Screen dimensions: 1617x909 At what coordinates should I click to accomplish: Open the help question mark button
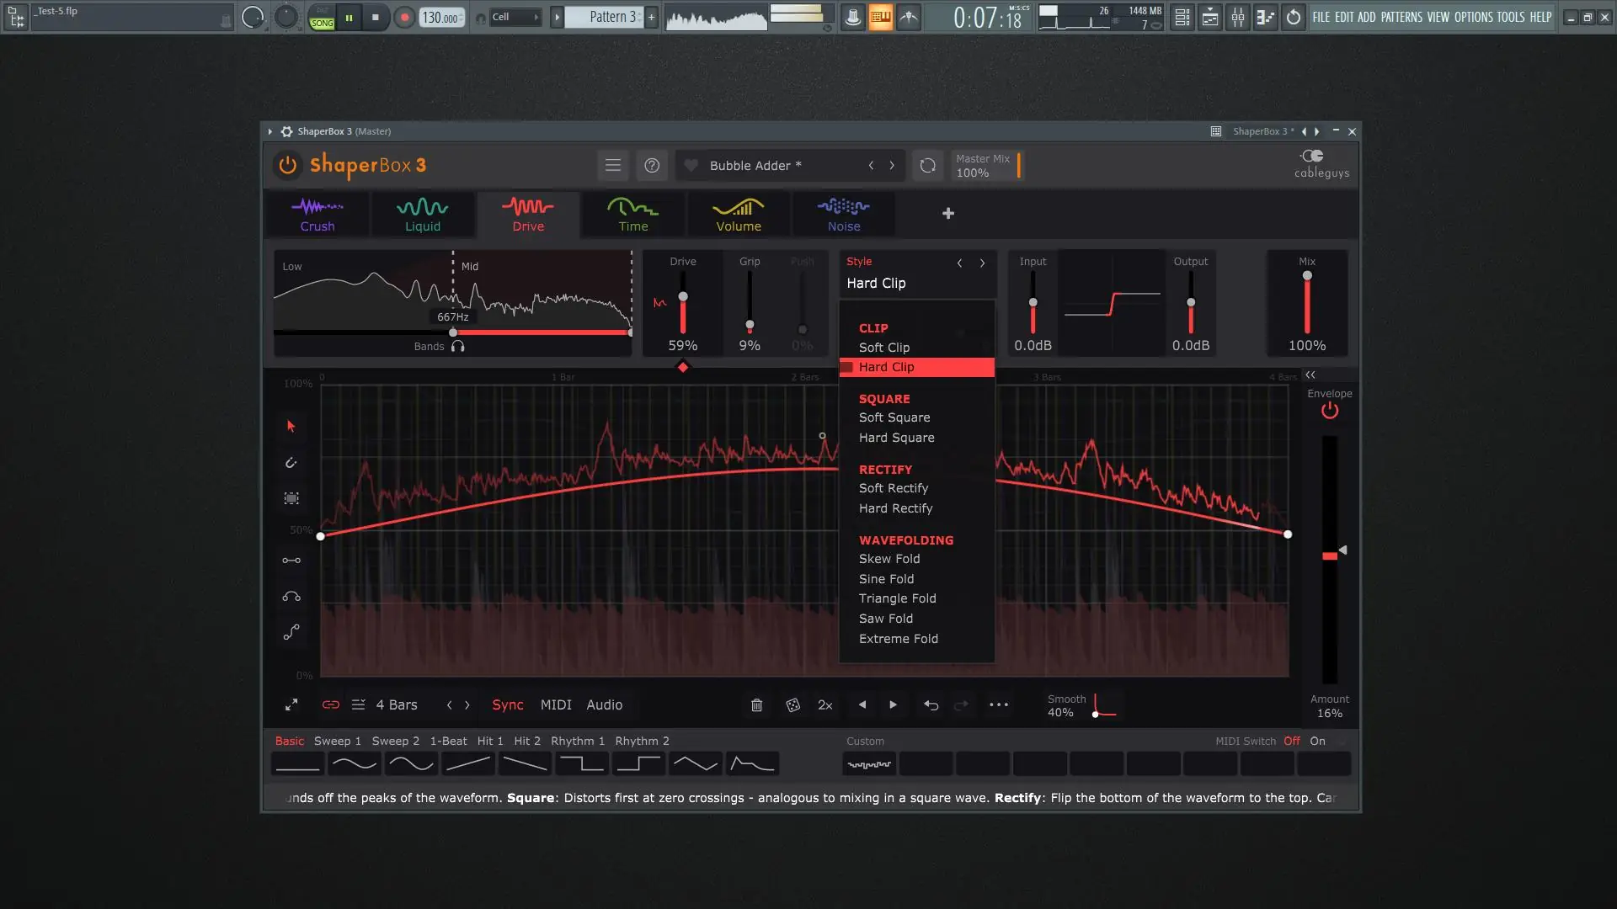click(652, 166)
